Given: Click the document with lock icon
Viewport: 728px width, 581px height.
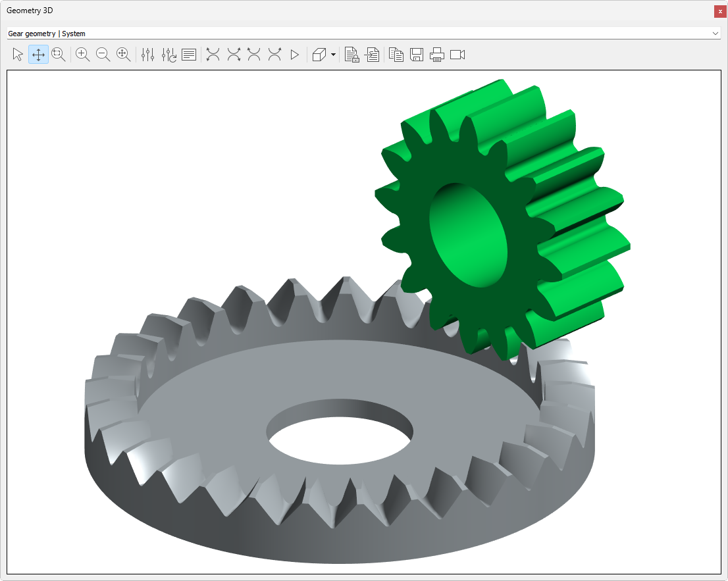Looking at the screenshot, I should coord(352,55).
